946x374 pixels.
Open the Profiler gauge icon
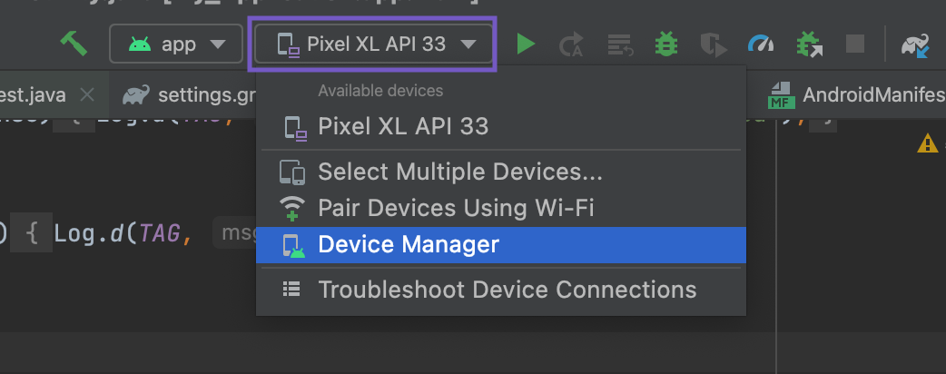[x=761, y=44]
